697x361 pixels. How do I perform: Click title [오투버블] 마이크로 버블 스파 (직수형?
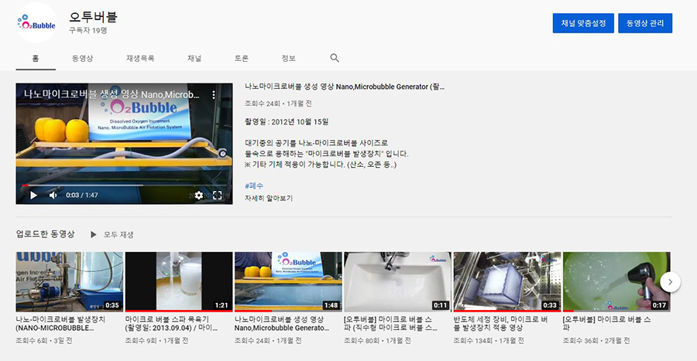coord(390,324)
